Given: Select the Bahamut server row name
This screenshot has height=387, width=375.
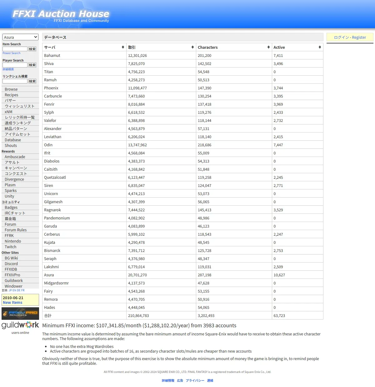Looking at the screenshot, I should click(52, 55).
